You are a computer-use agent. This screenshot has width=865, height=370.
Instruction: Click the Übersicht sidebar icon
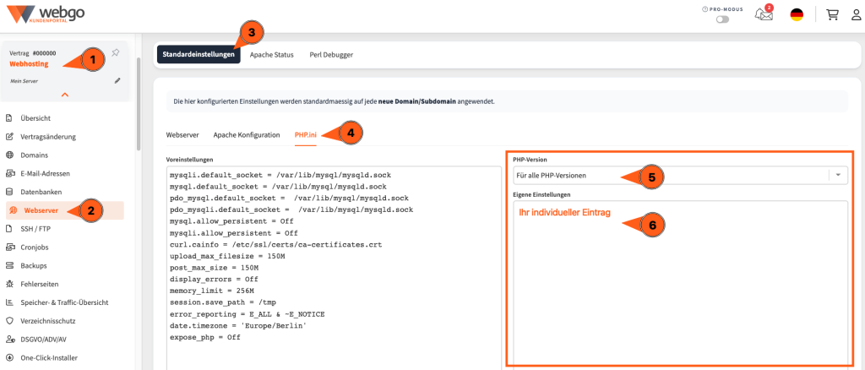9,118
